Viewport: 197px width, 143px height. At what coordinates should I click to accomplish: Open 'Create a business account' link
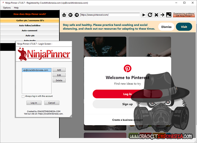point(128,120)
